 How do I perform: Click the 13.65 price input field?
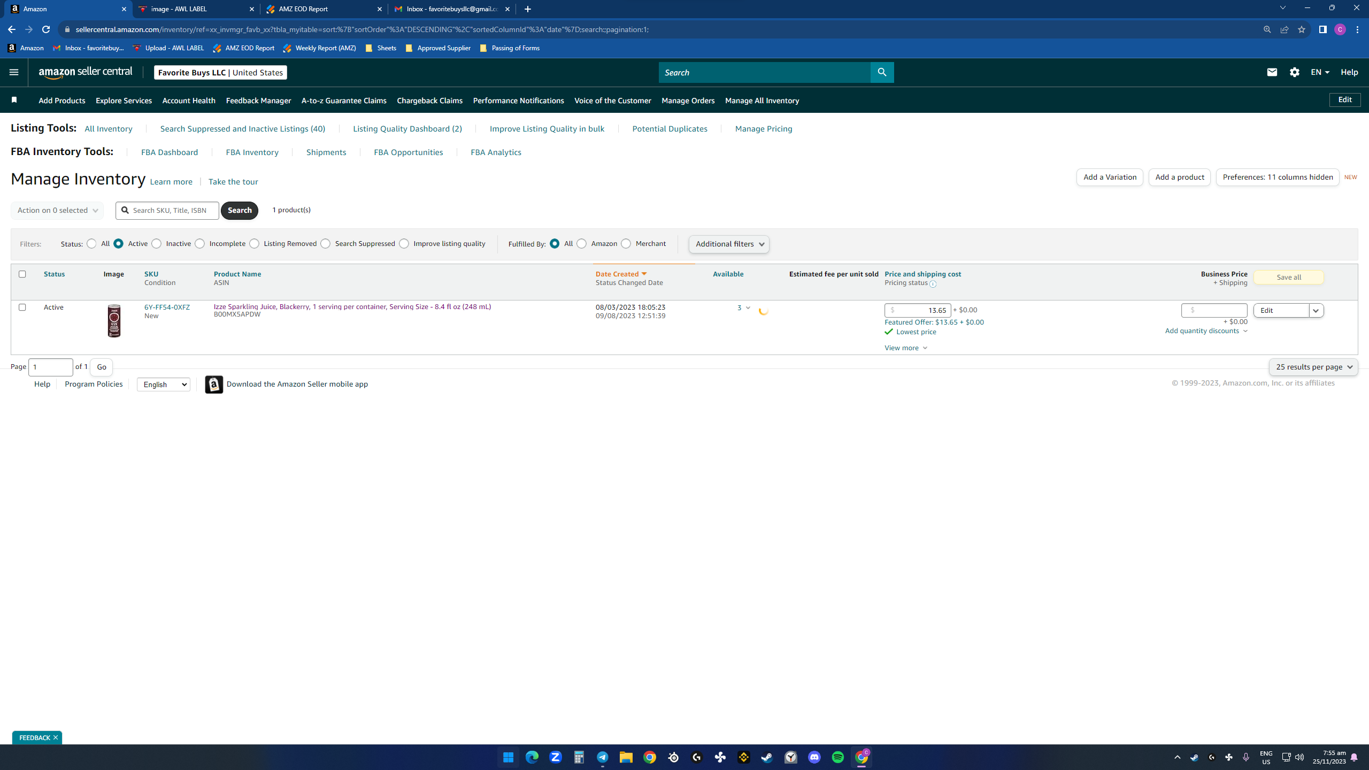(x=918, y=310)
